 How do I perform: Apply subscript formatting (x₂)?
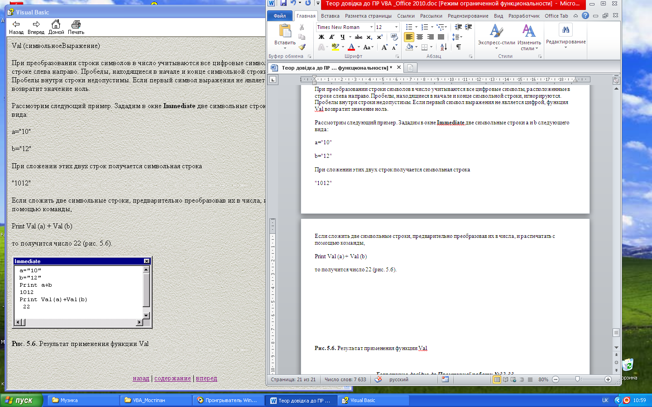click(369, 37)
